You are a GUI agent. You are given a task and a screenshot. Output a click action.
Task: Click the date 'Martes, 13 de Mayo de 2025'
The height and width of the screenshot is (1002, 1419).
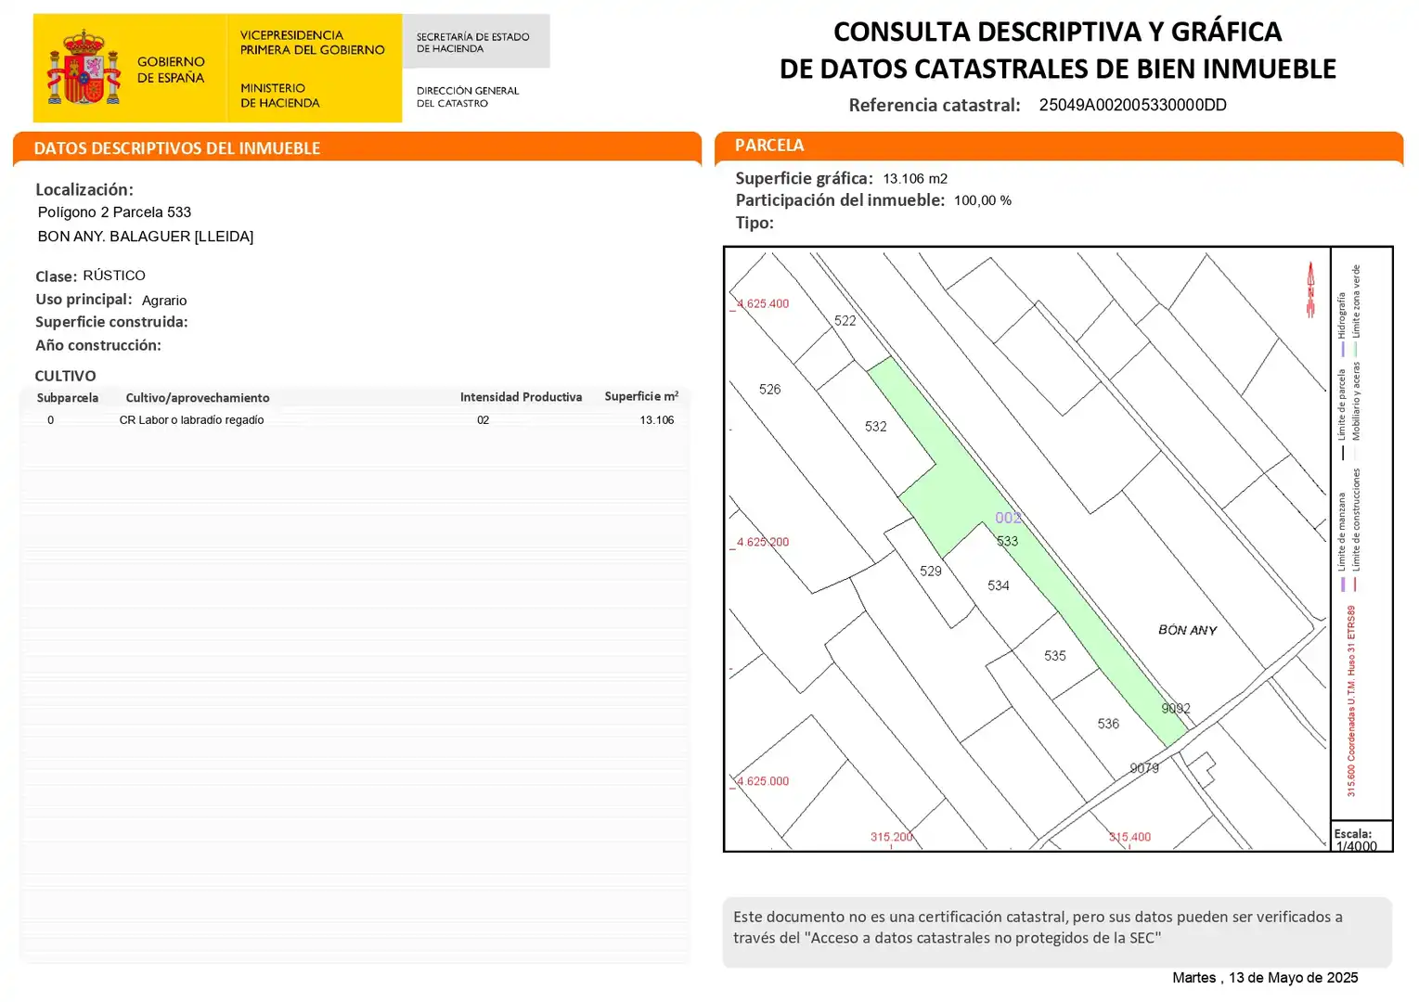tap(1265, 978)
